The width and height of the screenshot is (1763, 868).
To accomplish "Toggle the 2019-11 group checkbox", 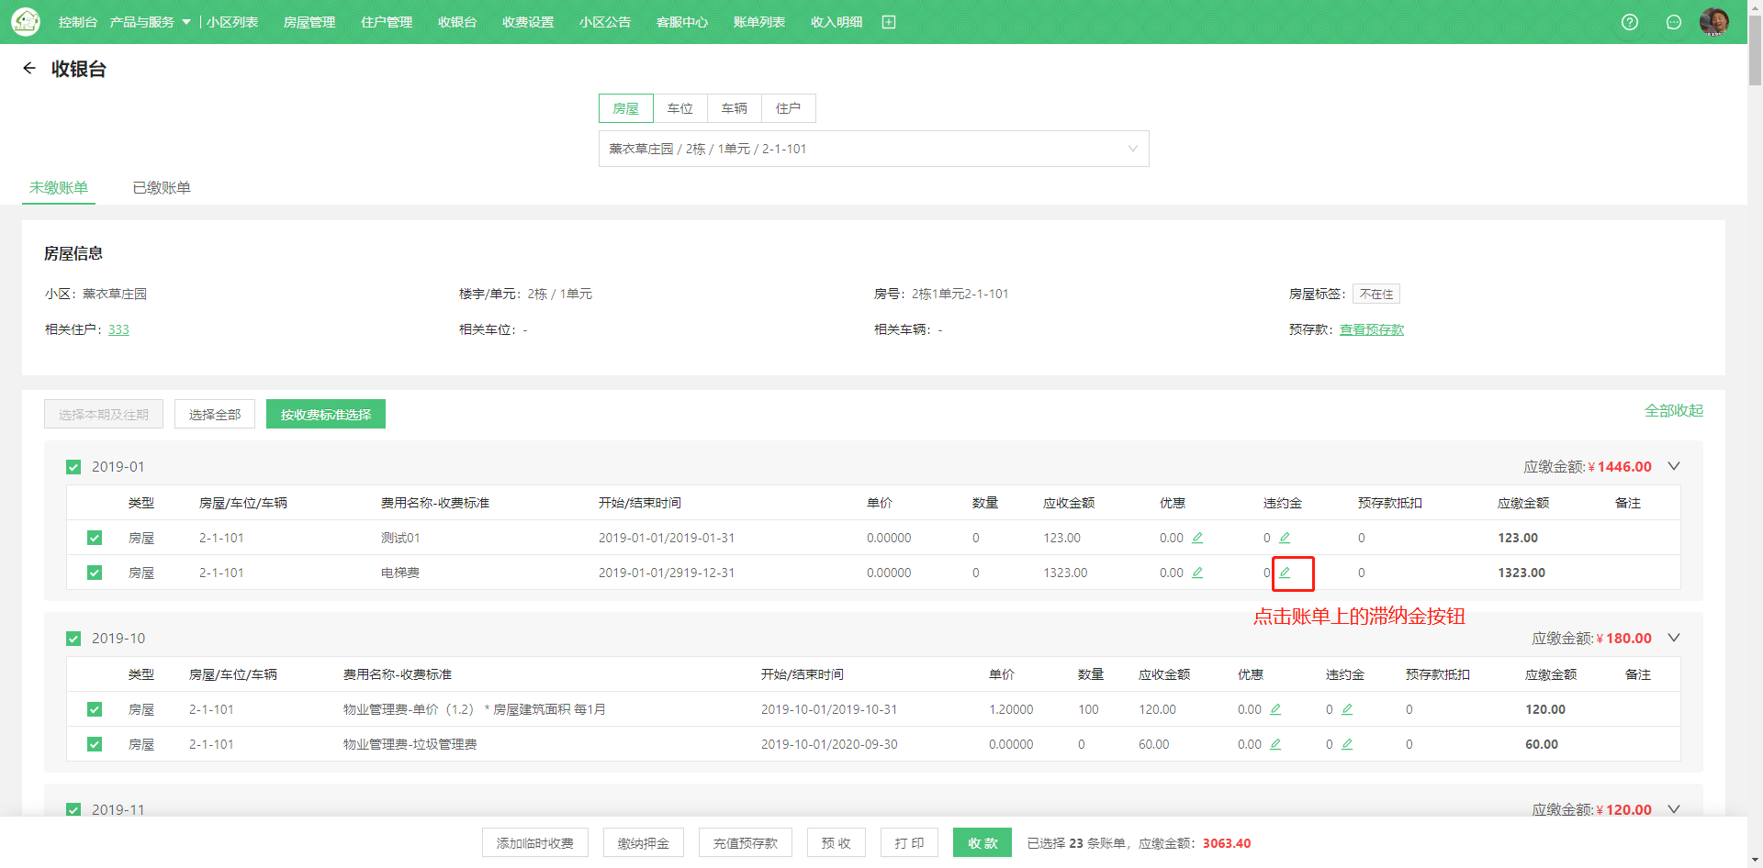I will pyautogui.click(x=73, y=810).
